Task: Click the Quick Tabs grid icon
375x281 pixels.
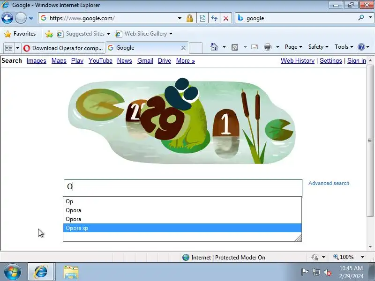Action: point(8,48)
